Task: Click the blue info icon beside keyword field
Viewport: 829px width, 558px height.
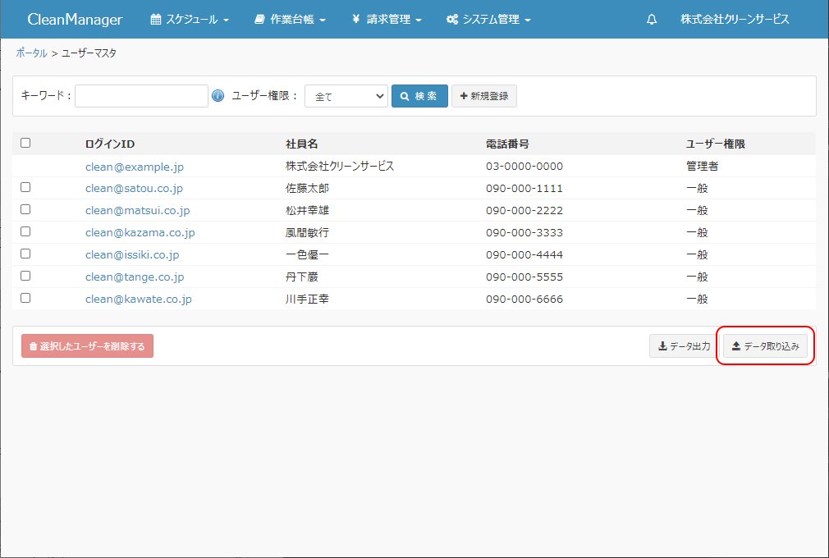Action: coord(218,96)
